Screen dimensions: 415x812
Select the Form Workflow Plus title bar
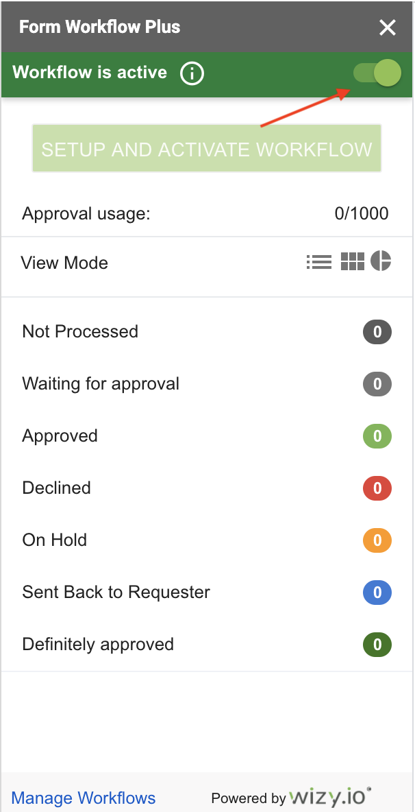(x=99, y=27)
